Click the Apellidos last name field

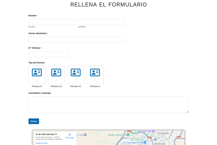click(101, 22)
